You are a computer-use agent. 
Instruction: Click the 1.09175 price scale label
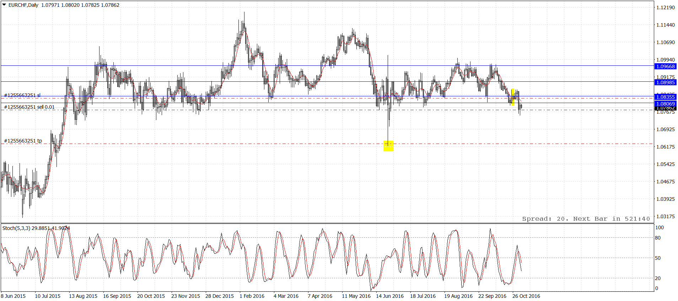pyautogui.click(x=666, y=77)
